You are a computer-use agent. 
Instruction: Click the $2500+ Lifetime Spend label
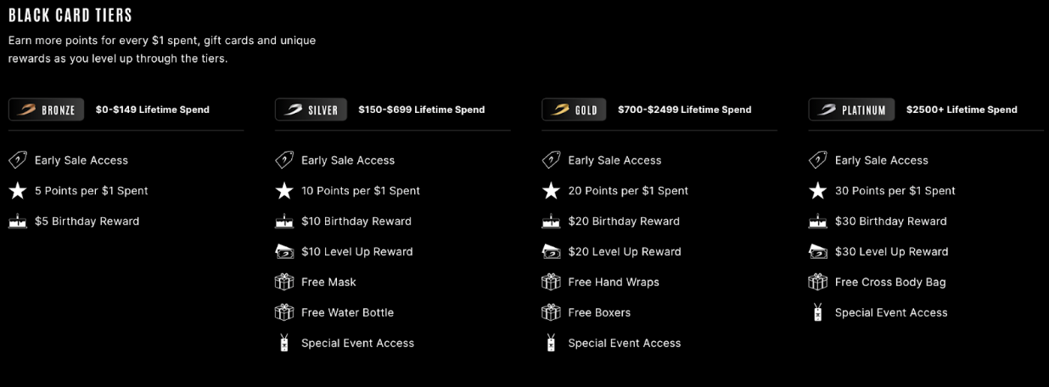[962, 109]
